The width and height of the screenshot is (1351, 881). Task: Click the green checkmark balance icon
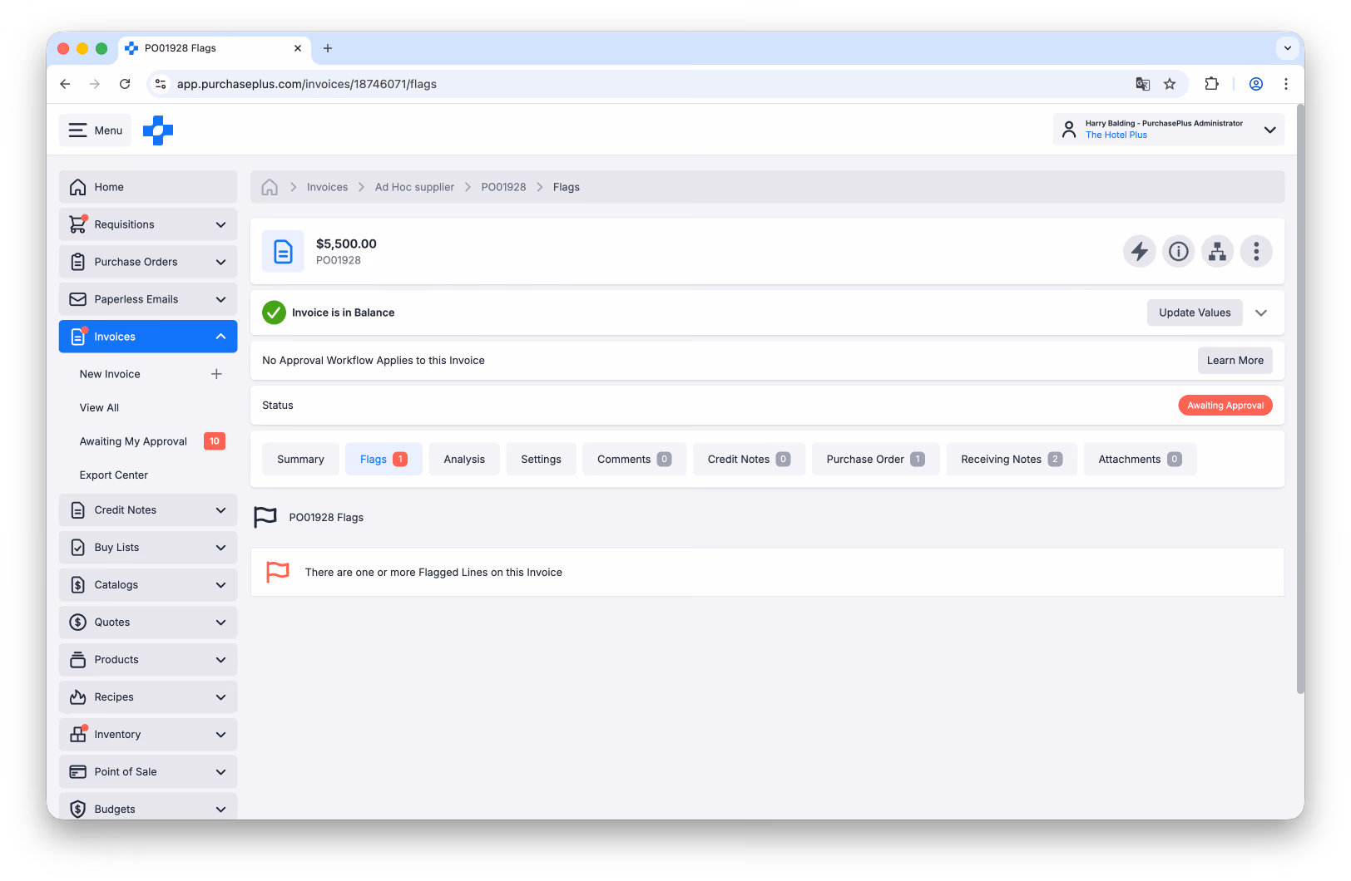pos(274,313)
